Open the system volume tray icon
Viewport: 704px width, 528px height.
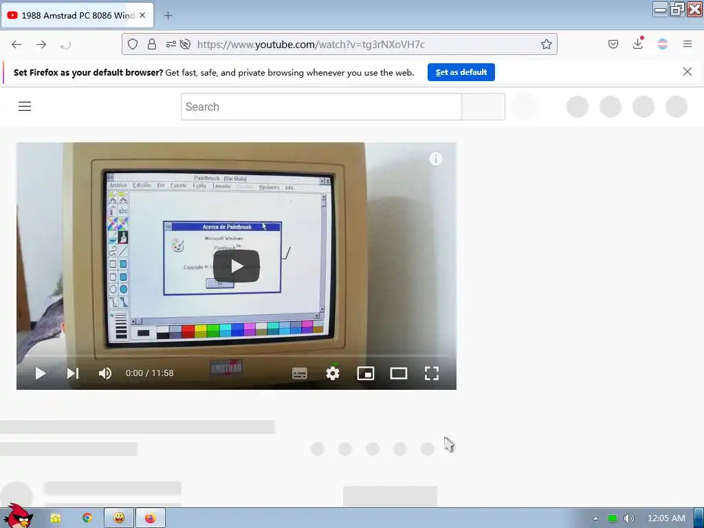[629, 518]
